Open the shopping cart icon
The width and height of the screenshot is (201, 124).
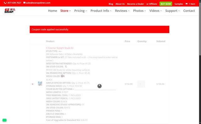click(186, 4)
